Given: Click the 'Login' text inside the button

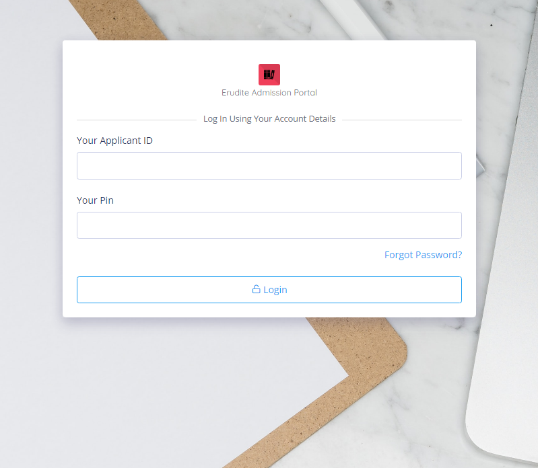Looking at the screenshot, I should pos(275,290).
